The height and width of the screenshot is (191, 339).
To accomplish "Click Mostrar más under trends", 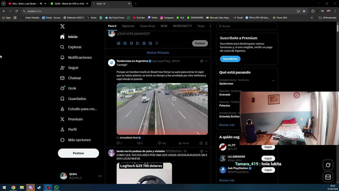I will click(x=227, y=125).
